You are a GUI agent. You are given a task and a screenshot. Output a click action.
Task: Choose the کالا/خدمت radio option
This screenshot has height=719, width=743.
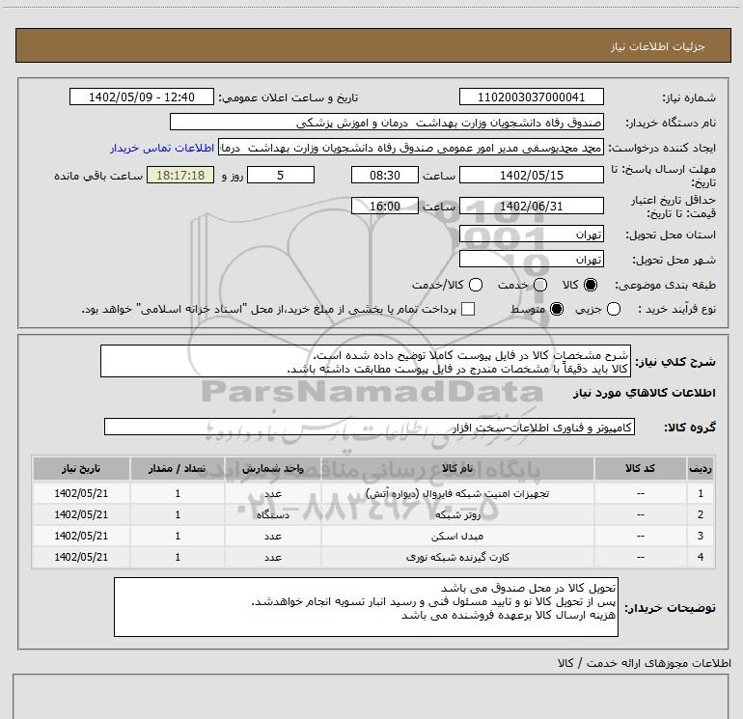click(476, 285)
